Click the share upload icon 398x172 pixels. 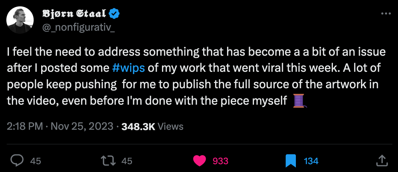point(381,161)
